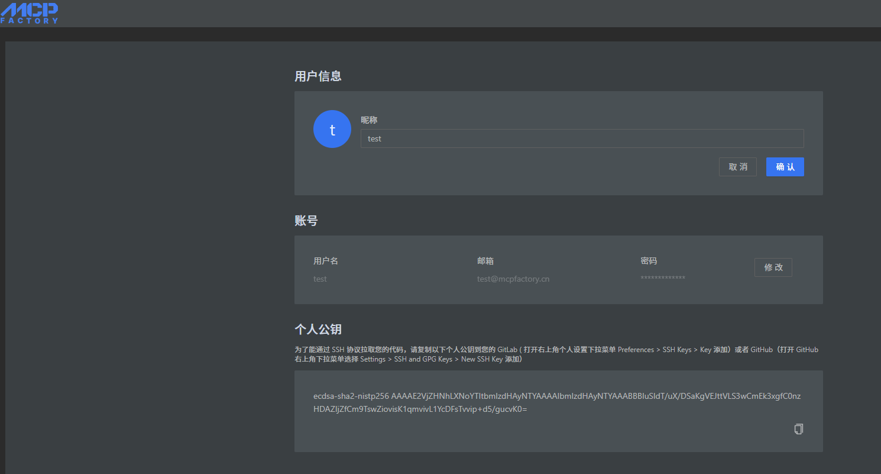Image resolution: width=881 pixels, height=474 pixels.
Task: Click the email value test@mcpfactory.cn
Action: tap(513, 279)
